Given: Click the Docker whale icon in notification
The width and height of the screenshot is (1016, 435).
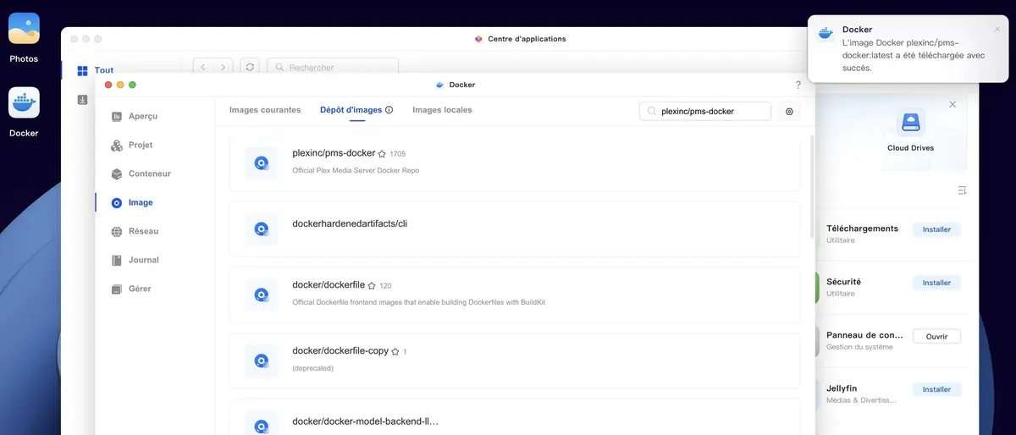Looking at the screenshot, I should 825,33.
